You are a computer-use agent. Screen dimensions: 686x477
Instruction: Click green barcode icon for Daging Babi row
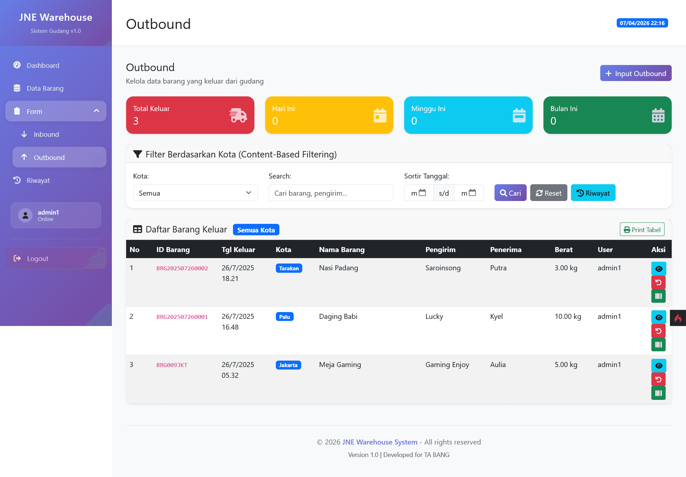point(658,345)
